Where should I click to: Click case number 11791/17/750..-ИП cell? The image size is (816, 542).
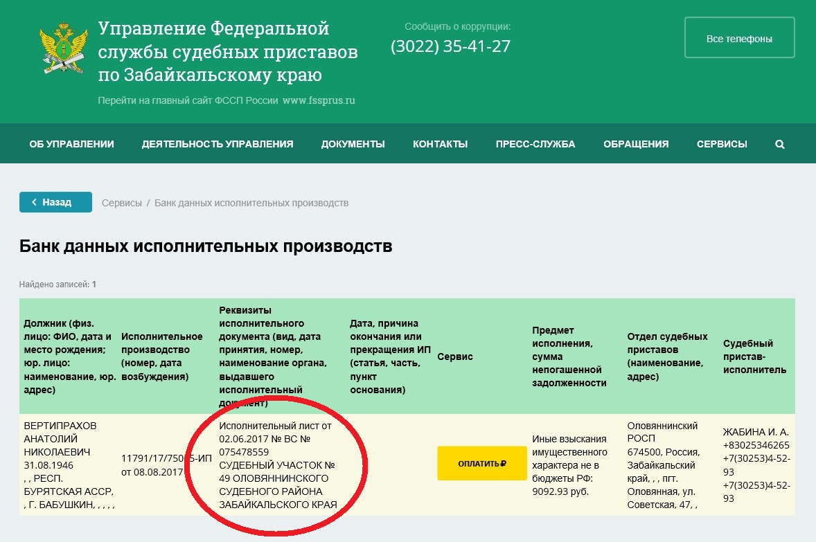(x=166, y=465)
